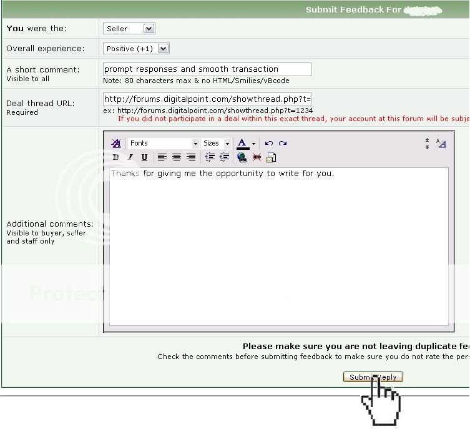Open the Sizes dropdown
The width and height of the screenshot is (470, 429).
(215, 143)
